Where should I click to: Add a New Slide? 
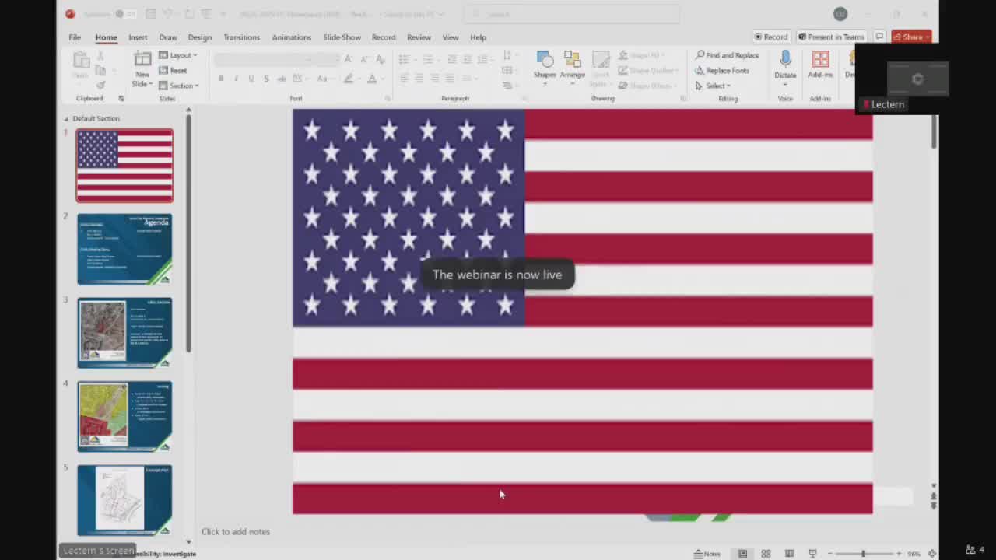coord(142,68)
